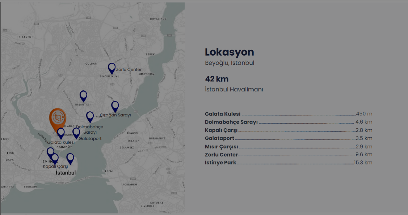
Task: Click the pin above Nişantaşı label
Action: point(83,95)
